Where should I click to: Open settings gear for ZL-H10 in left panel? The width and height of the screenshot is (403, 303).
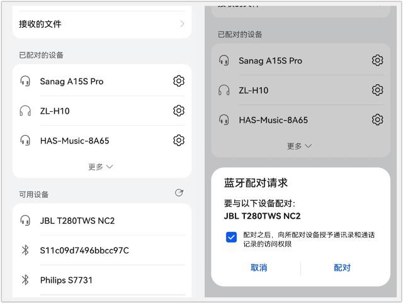[x=179, y=111]
